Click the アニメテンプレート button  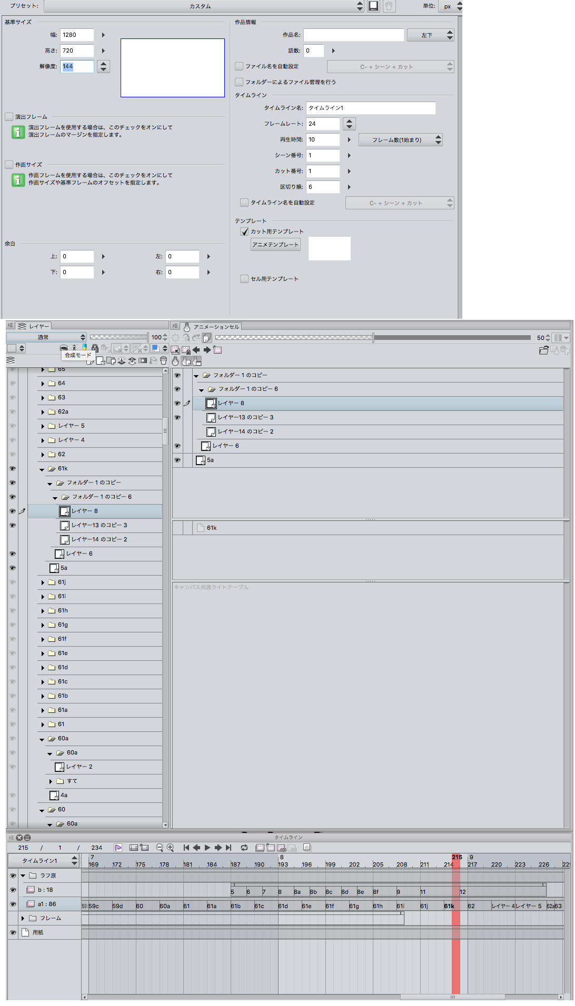click(x=275, y=245)
